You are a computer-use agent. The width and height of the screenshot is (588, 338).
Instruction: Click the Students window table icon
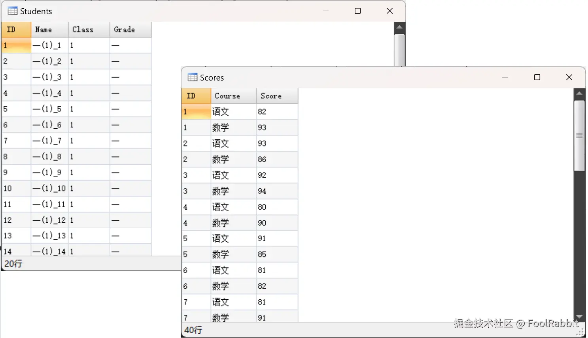12,11
